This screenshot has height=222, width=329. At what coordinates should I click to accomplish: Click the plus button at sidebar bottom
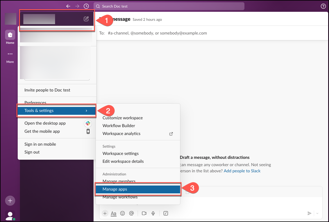point(10,201)
